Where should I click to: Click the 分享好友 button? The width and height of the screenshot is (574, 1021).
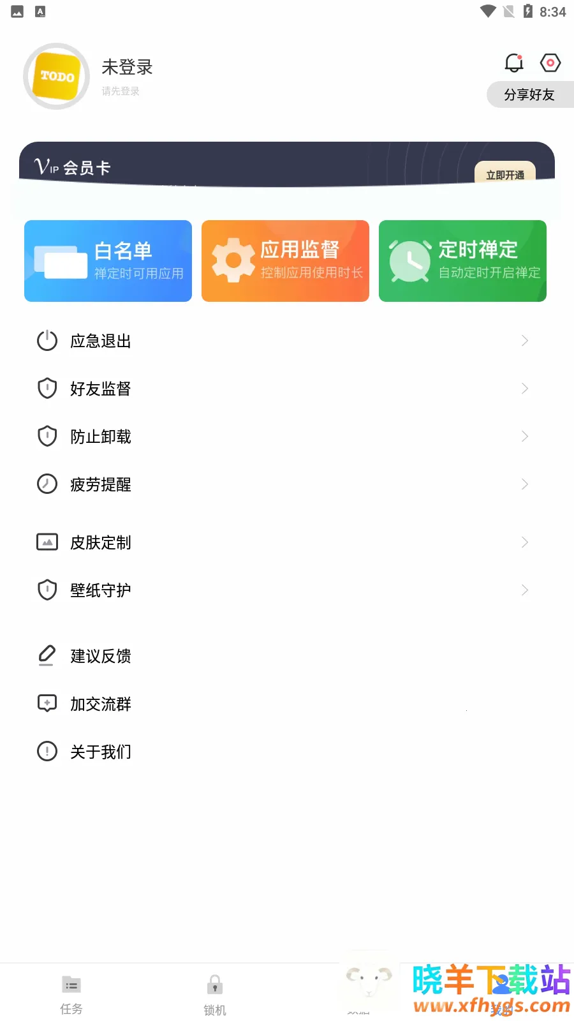529,94
